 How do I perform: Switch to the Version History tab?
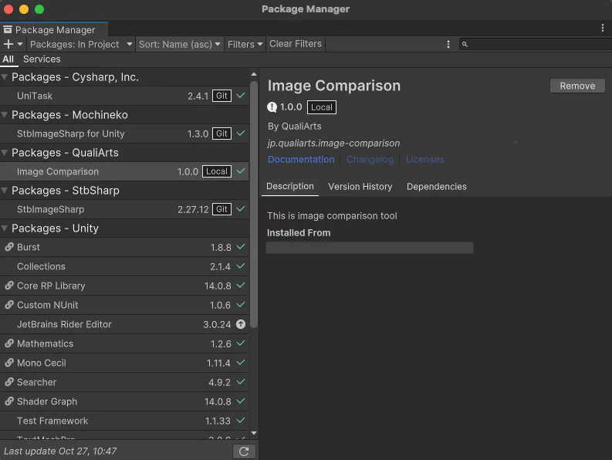point(360,187)
